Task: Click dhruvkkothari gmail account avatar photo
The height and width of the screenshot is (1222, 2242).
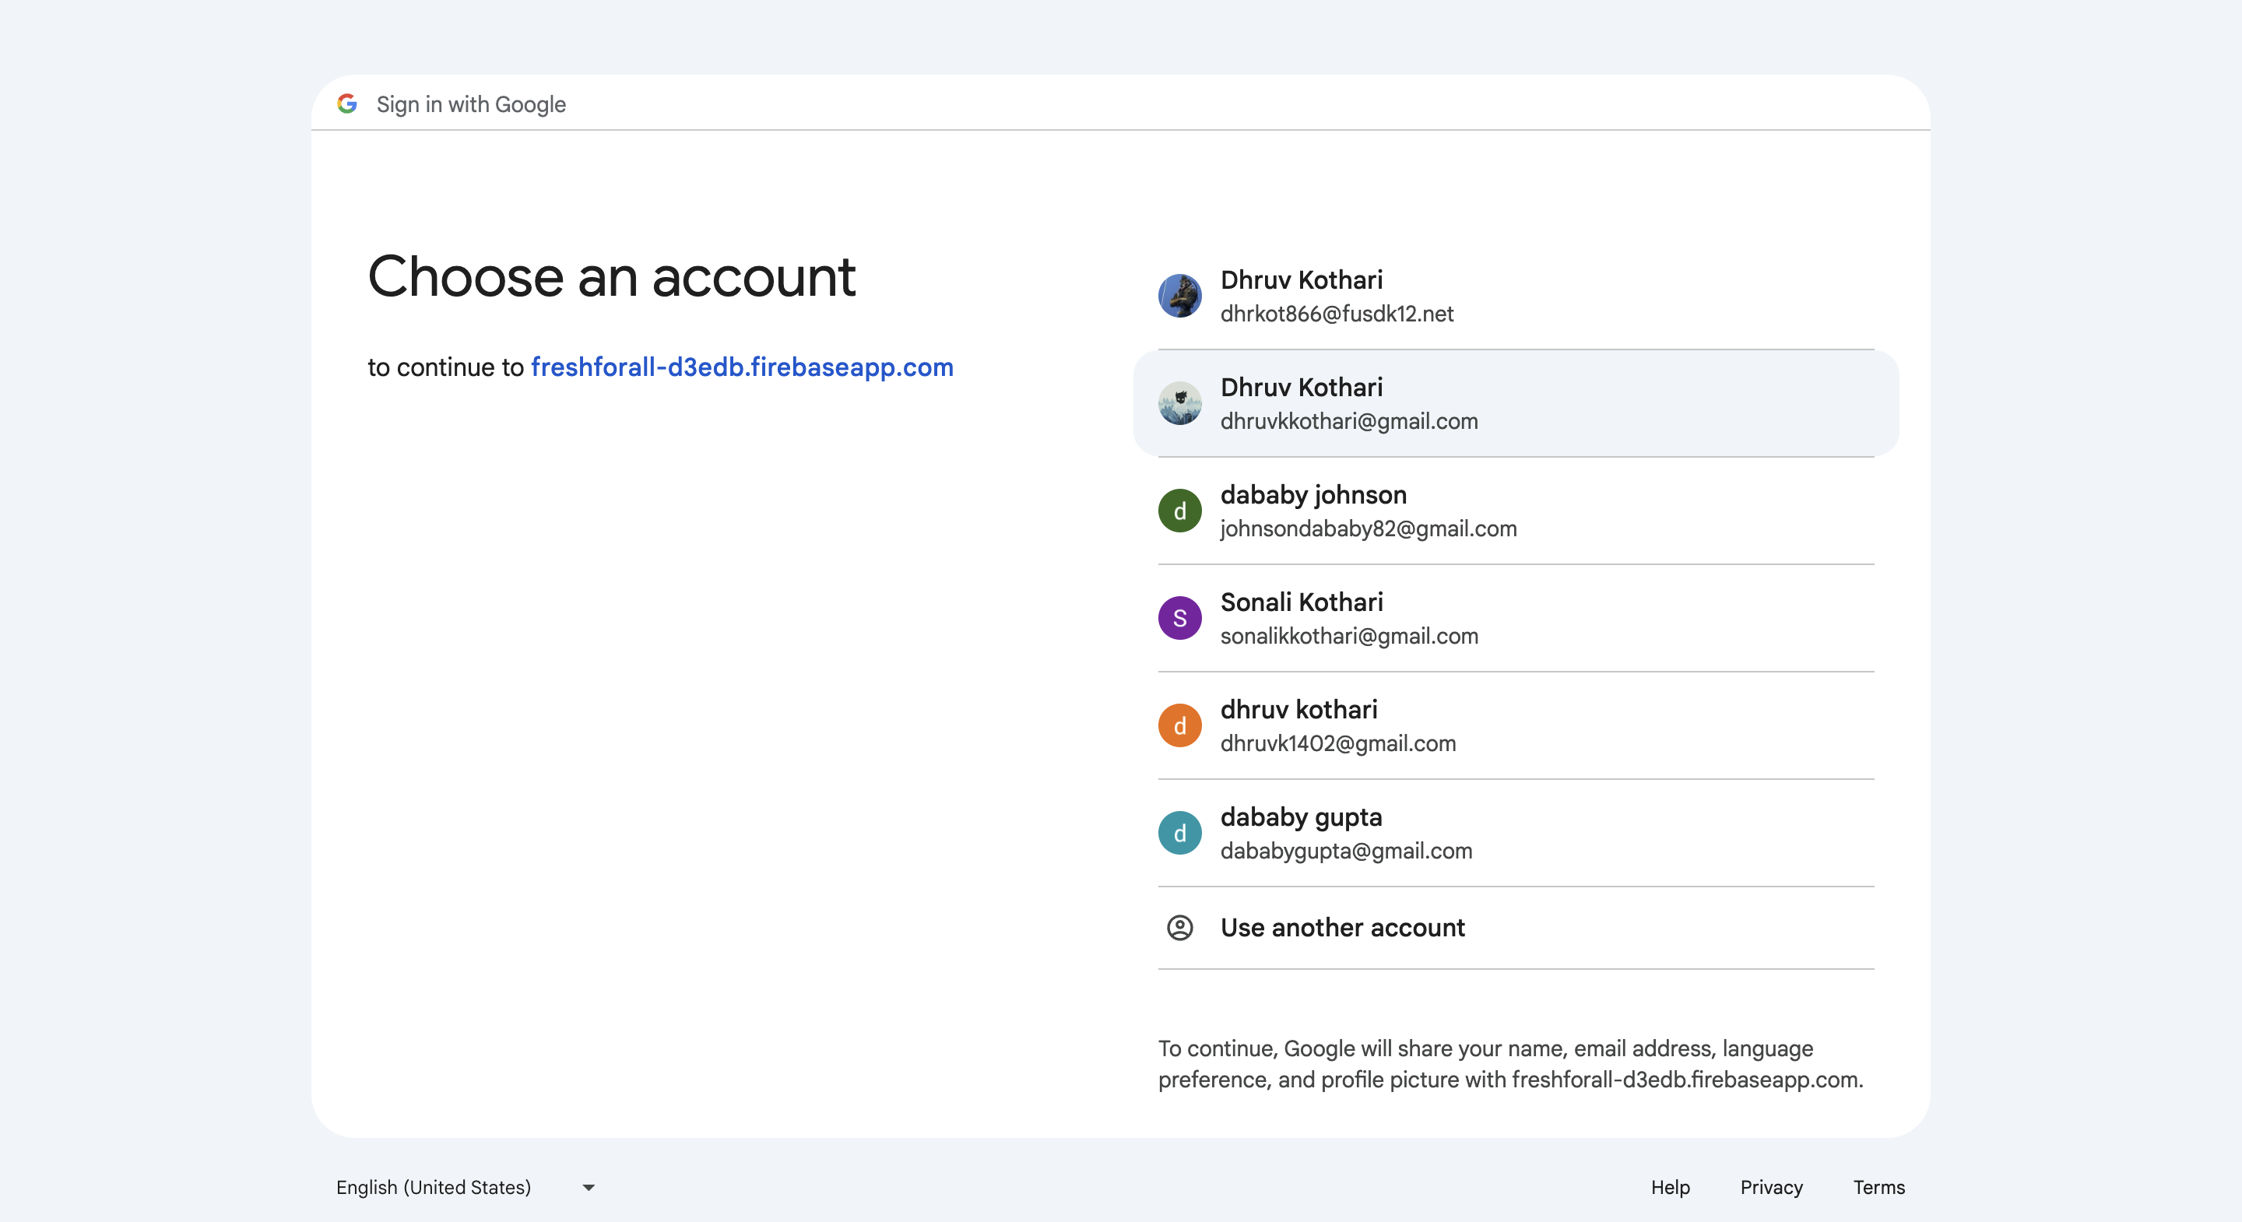Action: click(x=1179, y=404)
